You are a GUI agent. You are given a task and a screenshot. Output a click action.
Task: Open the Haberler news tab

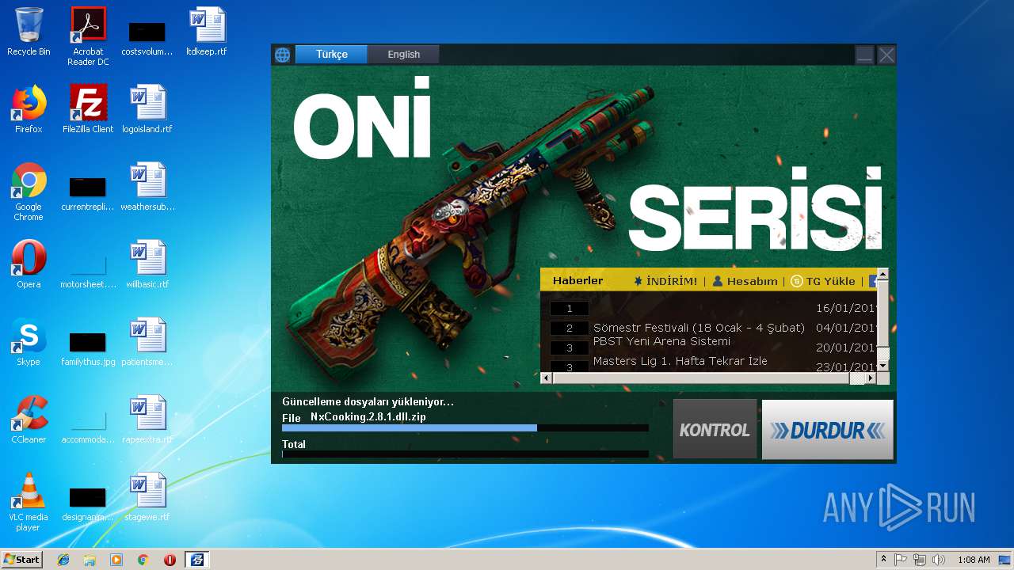(578, 281)
